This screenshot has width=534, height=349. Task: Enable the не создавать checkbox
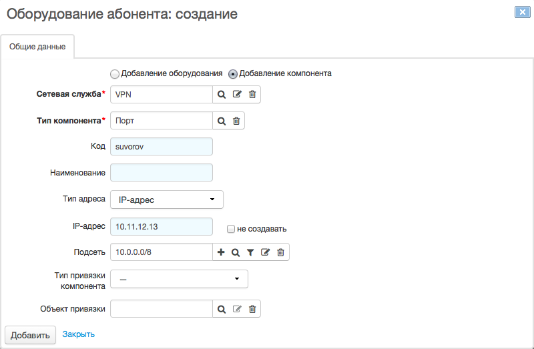tap(231, 229)
